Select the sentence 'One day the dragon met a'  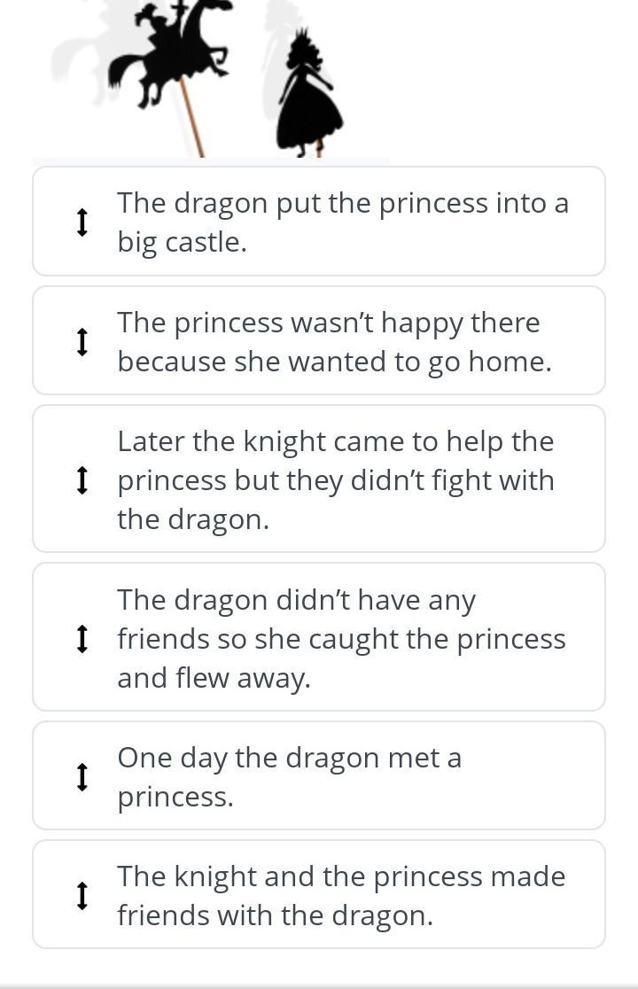tap(289, 758)
